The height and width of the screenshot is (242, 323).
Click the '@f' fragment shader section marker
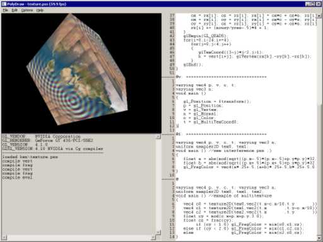click(x=221, y=134)
